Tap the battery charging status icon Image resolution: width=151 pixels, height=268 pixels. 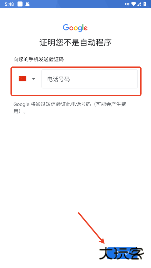coord(145,4)
